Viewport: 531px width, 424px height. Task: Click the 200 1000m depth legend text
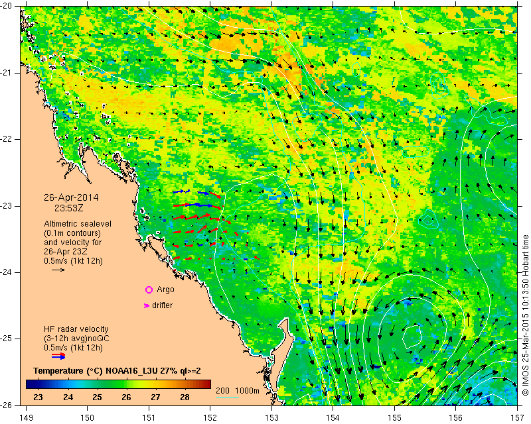coord(238,391)
